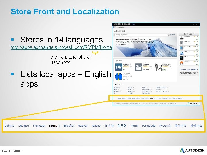Select 한국어 in the enlarged language strip

pyautogui.click(x=122, y=125)
